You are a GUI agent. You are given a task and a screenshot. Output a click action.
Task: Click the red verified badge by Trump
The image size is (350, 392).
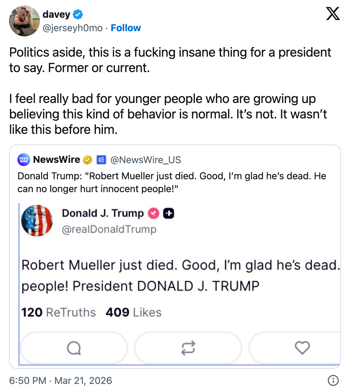pyautogui.click(x=153, y=213)
